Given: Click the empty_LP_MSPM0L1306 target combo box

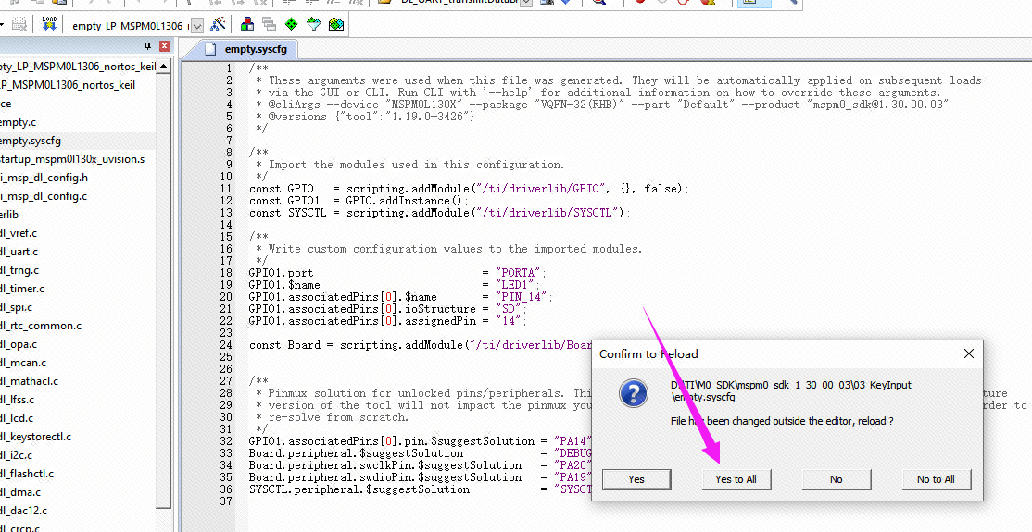Looking at the screenshot, I should click(135, 26).
